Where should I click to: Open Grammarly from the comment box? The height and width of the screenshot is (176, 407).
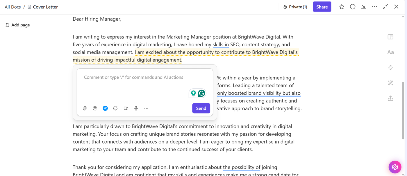pyautogui.click(x=201, y=93)
